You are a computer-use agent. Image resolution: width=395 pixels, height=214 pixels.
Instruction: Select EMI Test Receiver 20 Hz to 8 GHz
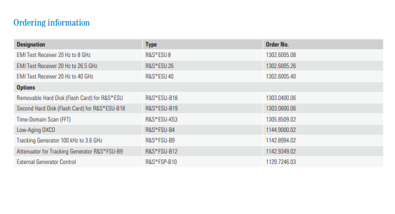point(54,55)
